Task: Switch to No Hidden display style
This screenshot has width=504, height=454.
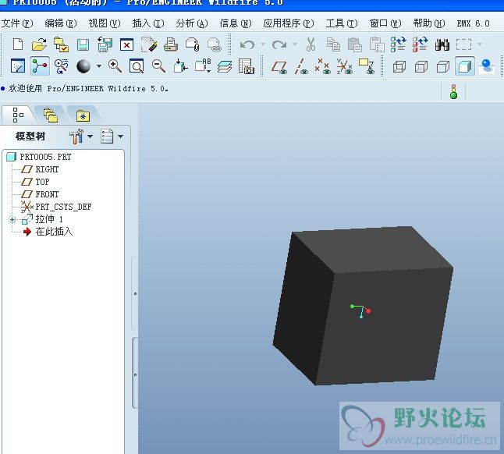Action: click(443, 66)
